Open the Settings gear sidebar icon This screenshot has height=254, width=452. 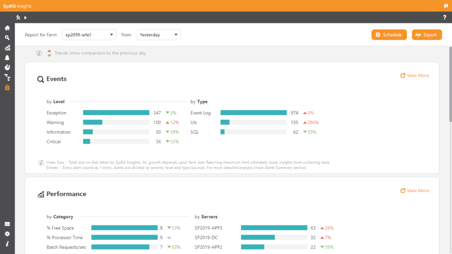[7, 234]
